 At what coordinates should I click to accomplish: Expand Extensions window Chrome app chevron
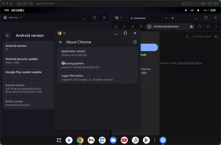[121, 18]
